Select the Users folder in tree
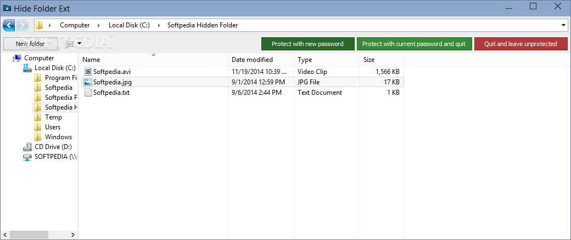 (x=53, y=127)
